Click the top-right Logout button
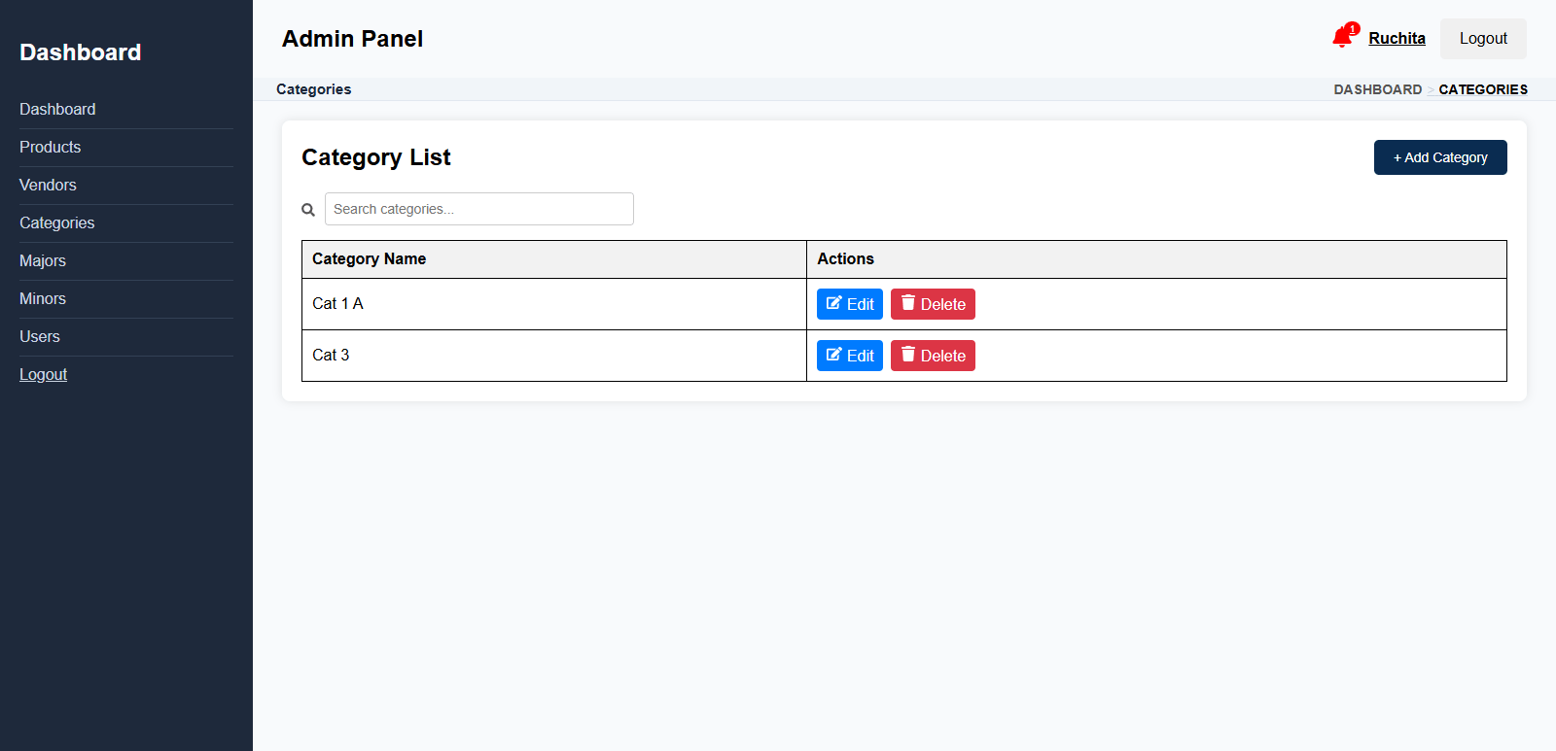 click(1482, 39)
